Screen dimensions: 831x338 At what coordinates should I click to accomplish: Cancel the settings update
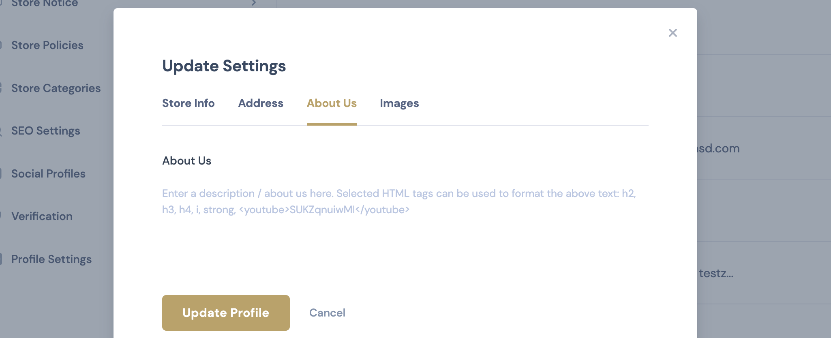pos(327,313)
